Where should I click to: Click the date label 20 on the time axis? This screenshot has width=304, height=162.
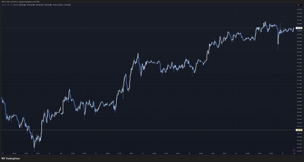tap(61, 154)
